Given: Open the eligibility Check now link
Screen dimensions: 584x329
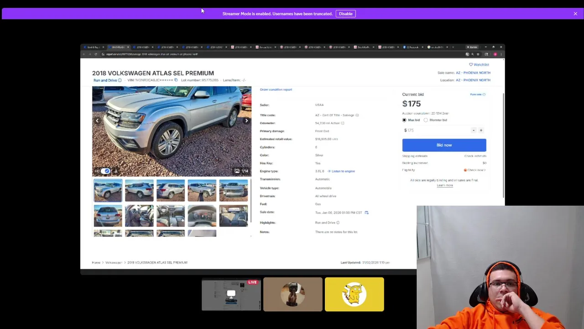Looking at the screenshot, I should [475, 170].
